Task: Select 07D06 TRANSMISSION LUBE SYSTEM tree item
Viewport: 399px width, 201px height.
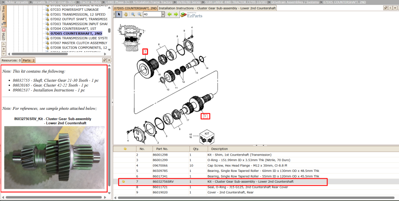Action: tap(79, 38)
